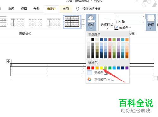Choose the light green standard color

(x=106, y=68)
